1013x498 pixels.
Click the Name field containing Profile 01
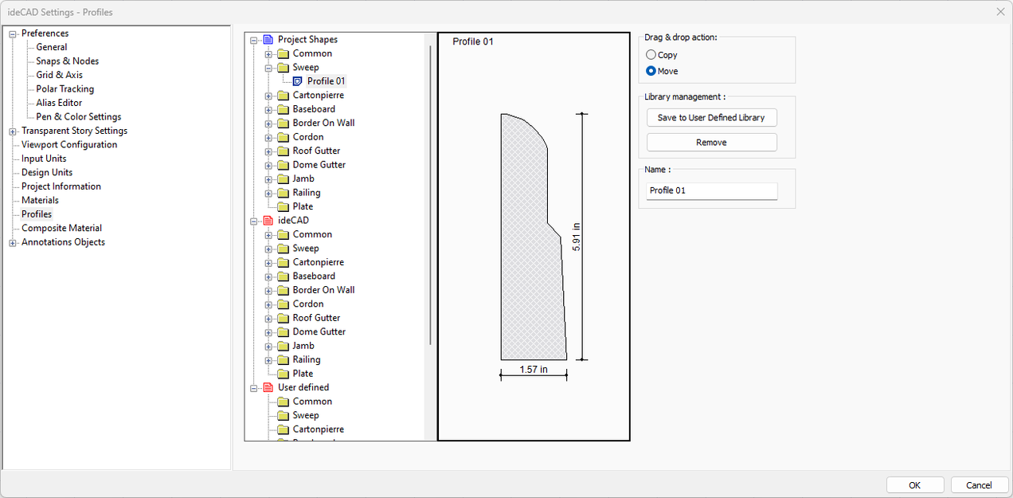click(711, 191)
